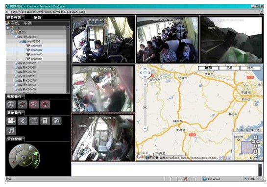
Task: Select the passenger cabin video feed
Action: (168, 40)
